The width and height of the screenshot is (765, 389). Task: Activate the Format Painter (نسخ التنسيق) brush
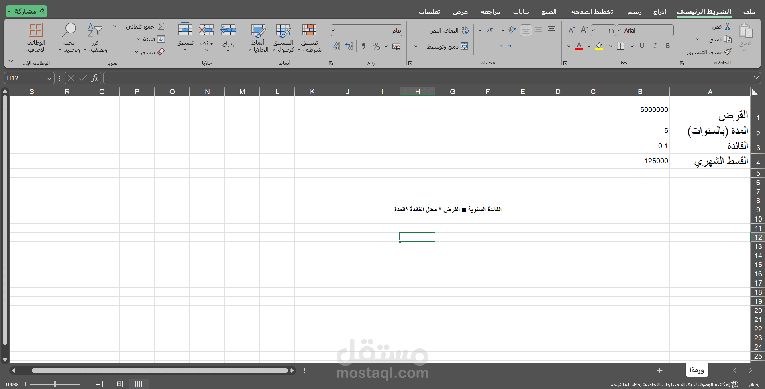728,52
